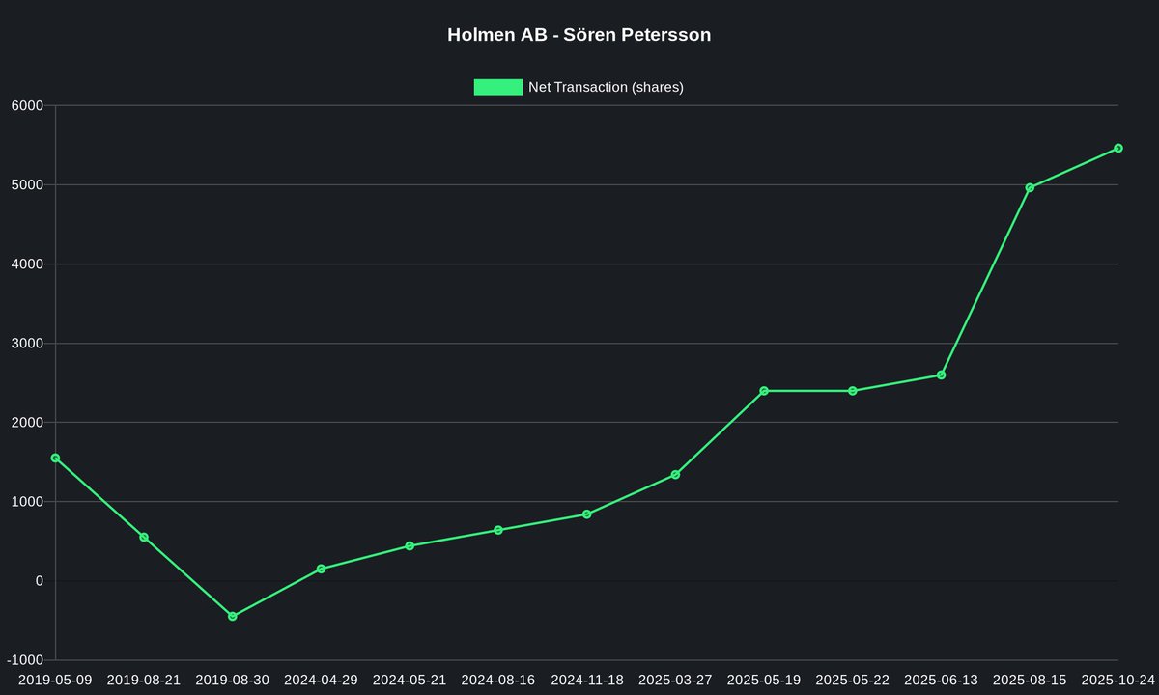The width and height of the screenshot is (1159, 695).
Task: Toggle the Net Transaction (shares) legend swatch
Action: [x=497, y=87]
